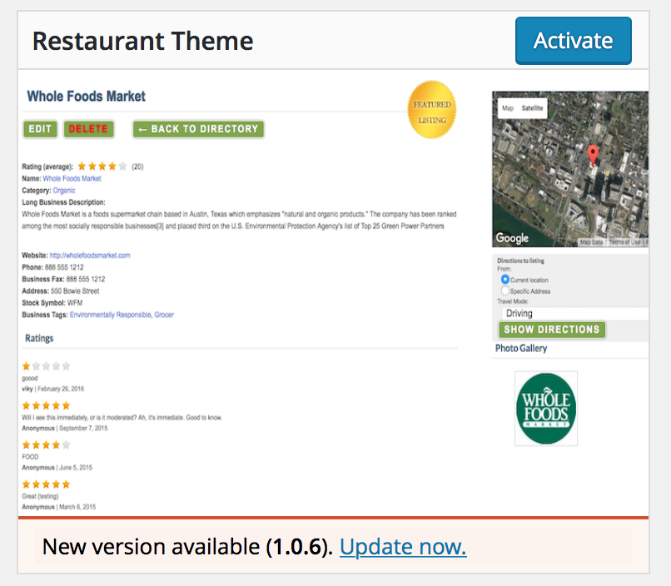Viewport: 671px width, 586px height.
Task: Open the Whole Foods logo gallery photo
Action: pyautogui.click(x=546, y=409)
